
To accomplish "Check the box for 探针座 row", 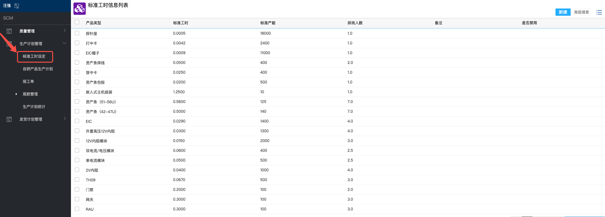I will click(x=77, y=33).
